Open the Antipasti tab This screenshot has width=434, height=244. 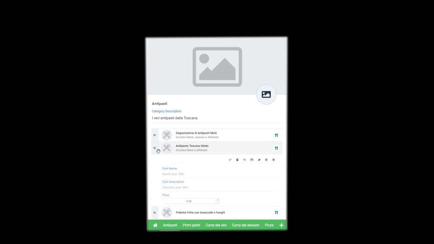[x=170, y=225]
